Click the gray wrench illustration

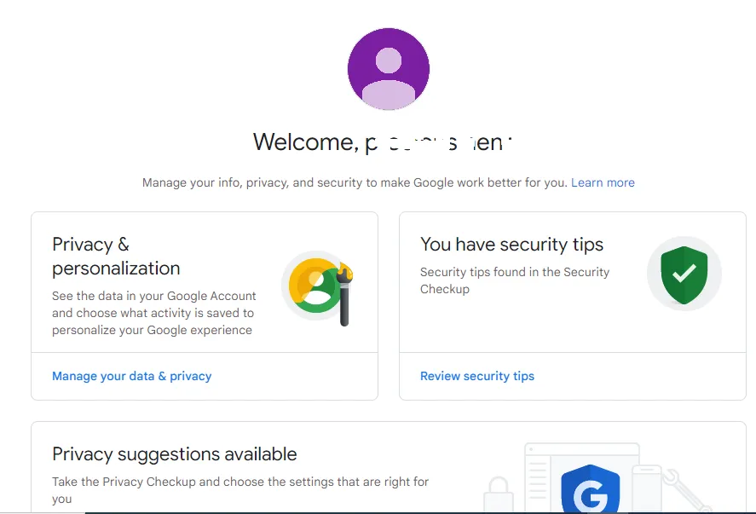coord(685,488)
